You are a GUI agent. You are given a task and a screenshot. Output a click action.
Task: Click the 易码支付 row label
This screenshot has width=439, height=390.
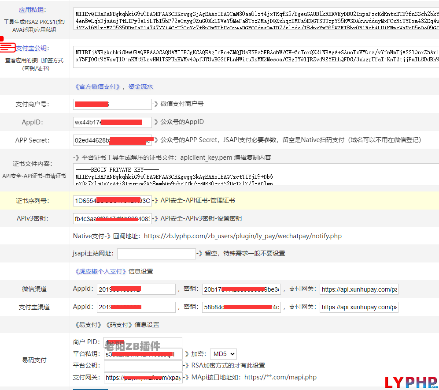coord(34,360)
